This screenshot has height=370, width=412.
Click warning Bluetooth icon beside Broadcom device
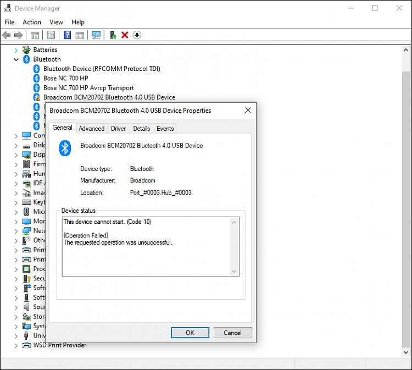(36, 97)
